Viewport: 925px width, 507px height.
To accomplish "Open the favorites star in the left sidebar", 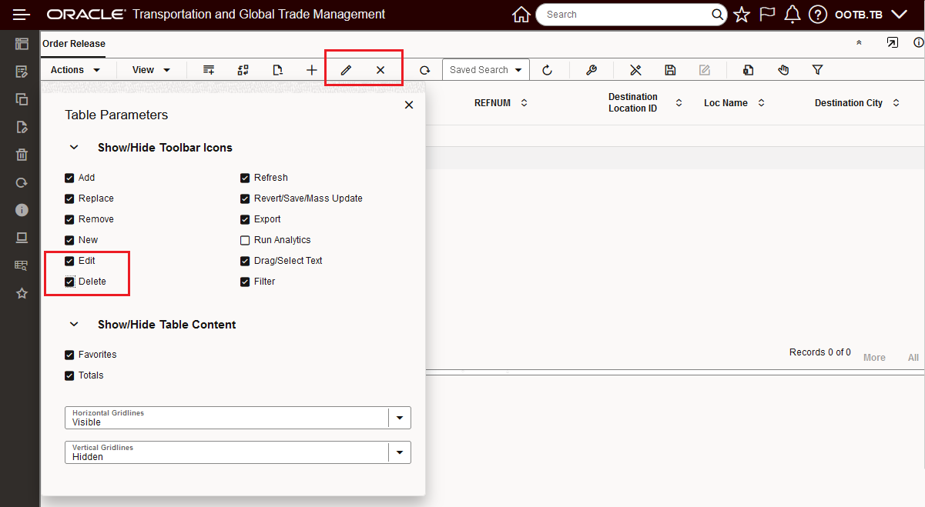I will click(x=22, y=293).
